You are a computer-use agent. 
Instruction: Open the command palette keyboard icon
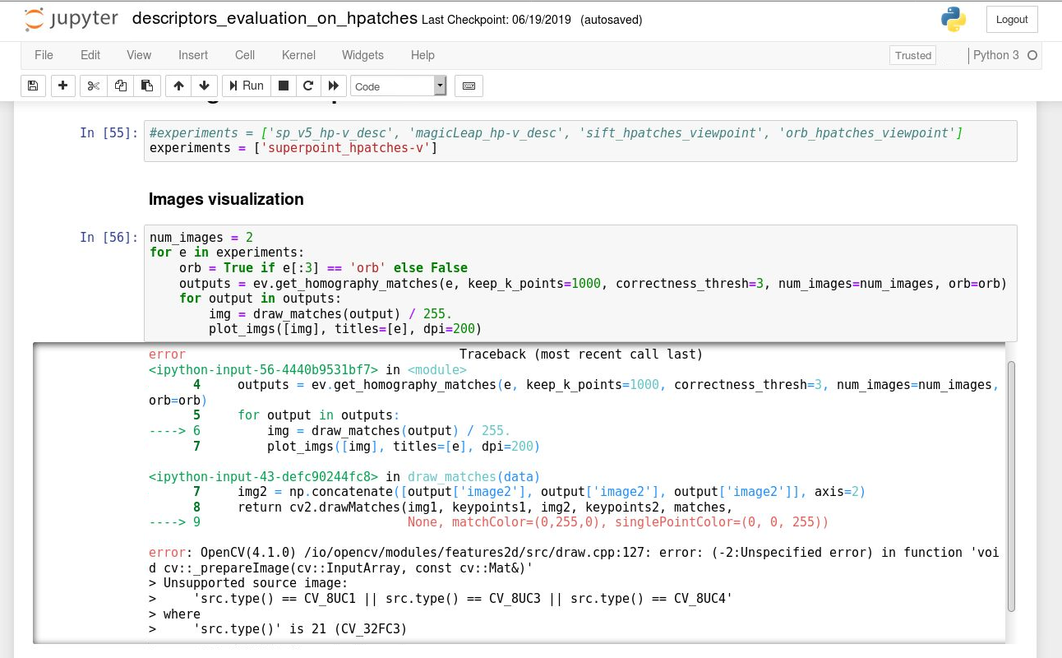[469, 86]
